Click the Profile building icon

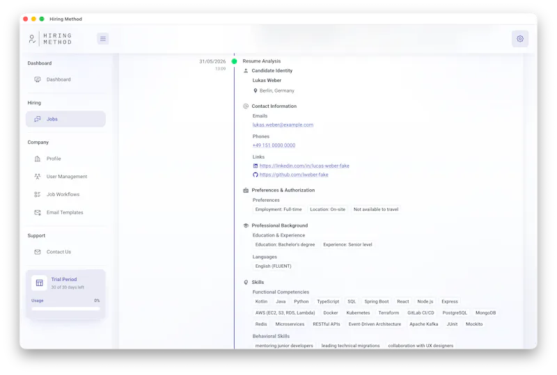[x=38, y=159]
